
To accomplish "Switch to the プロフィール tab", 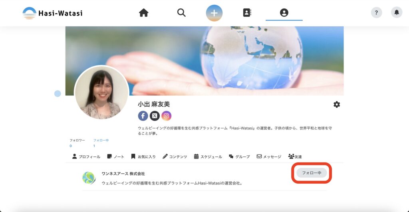I will click(86, 157).
